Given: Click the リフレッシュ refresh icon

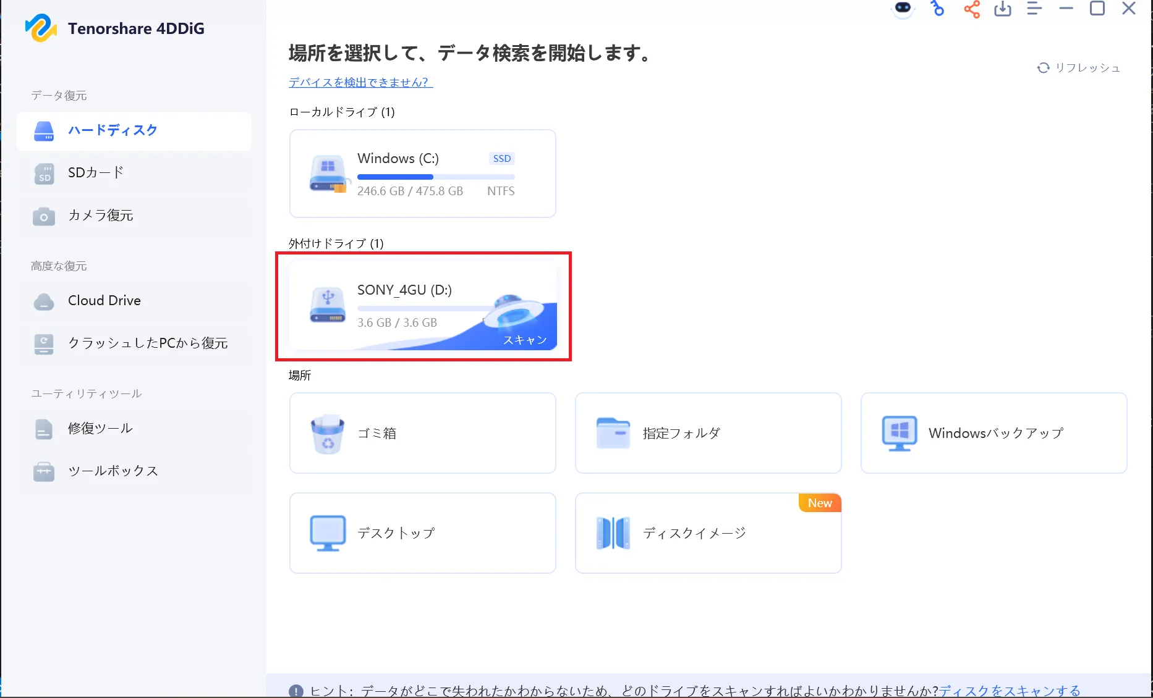Looking at the screenshot, I should pyautogui.click(x=1044, y=68).
